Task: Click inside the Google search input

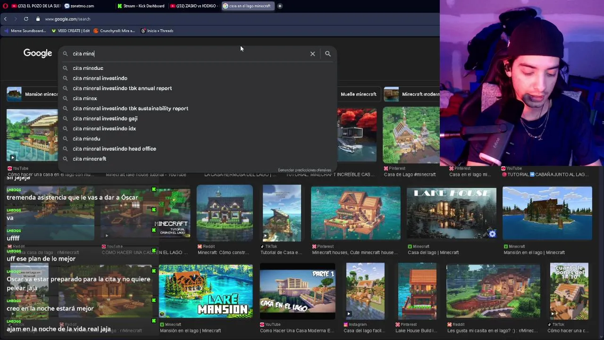Action: [x=189, y=54]
